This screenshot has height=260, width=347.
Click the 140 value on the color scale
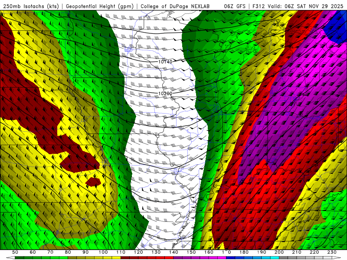coord(173,252)
